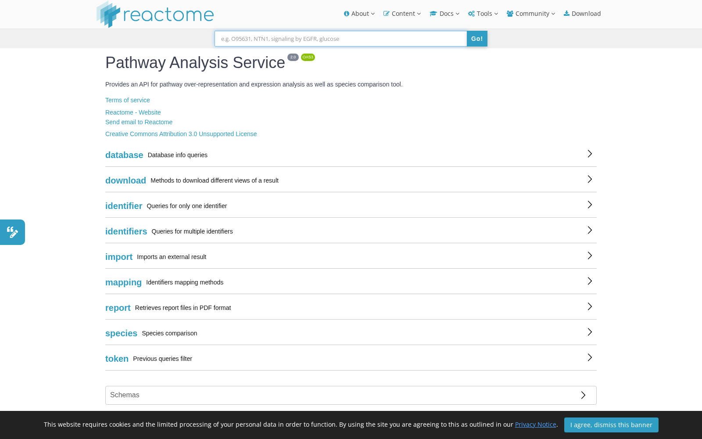Open Creative Commons Attribution 3.0 license link
The image size is (702, 439).
[181, 134]
